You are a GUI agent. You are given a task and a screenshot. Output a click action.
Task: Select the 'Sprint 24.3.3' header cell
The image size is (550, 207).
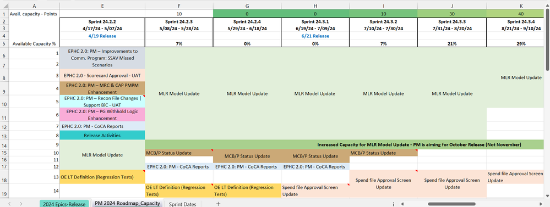(451, 21)
